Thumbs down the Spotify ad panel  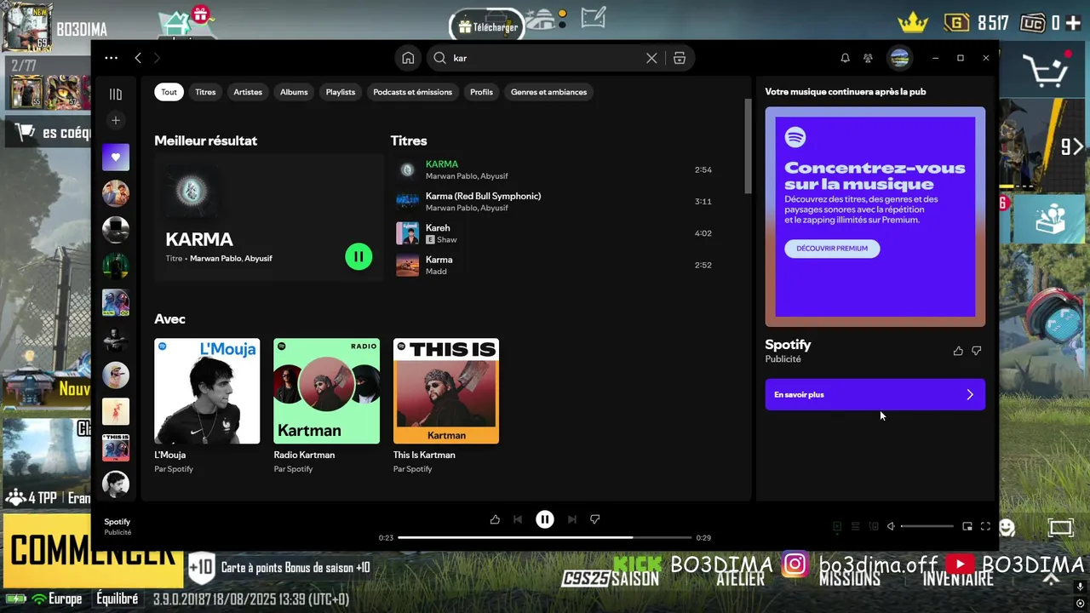pyautogui.click(x=977, y=351)
